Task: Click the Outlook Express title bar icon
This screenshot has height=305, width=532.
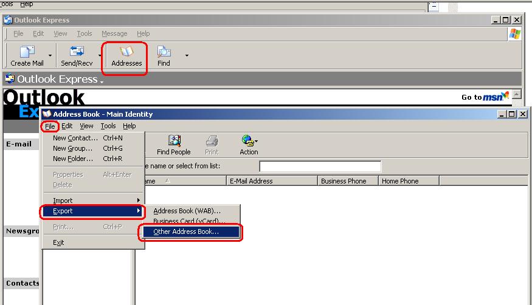Action: 8,20
